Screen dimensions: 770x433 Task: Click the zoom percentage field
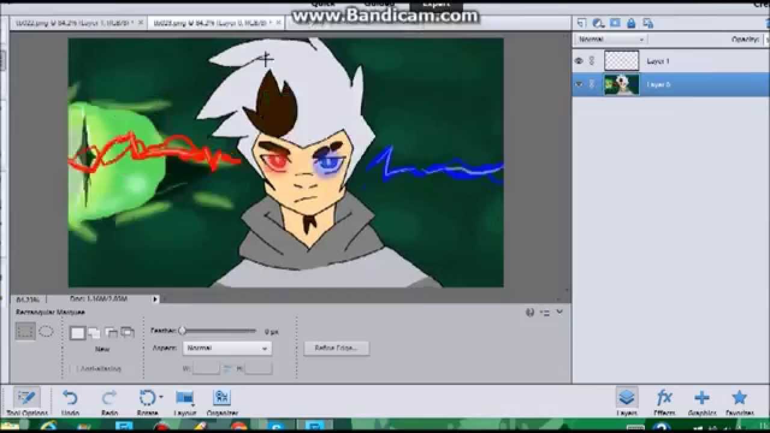click(28, 299)
